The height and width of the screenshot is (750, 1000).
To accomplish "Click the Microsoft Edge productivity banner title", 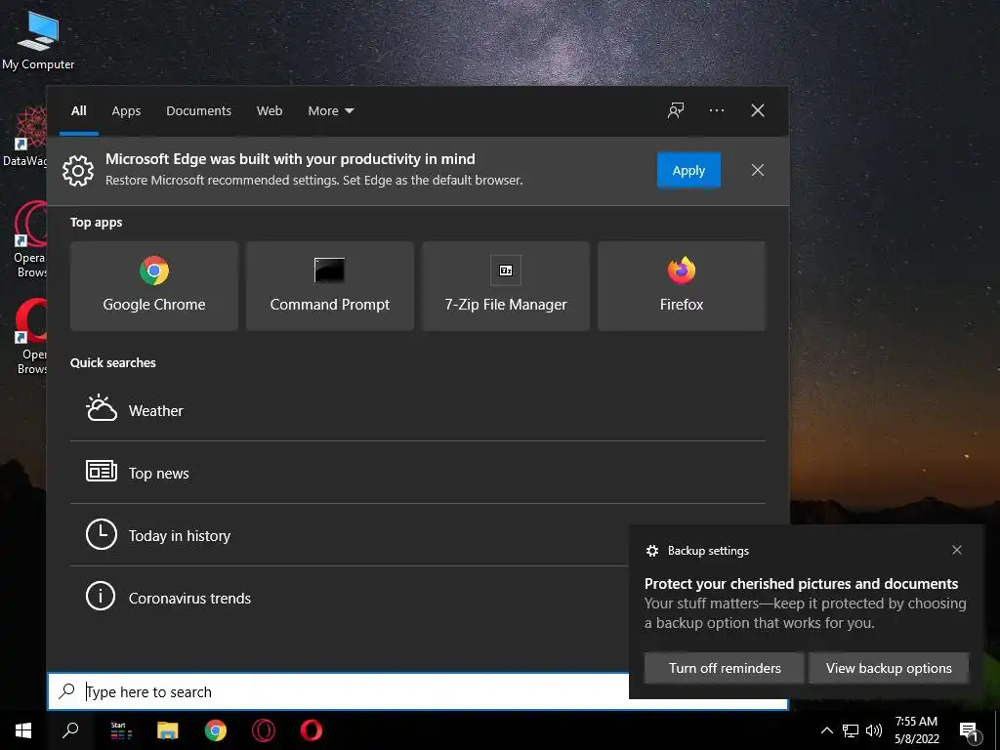I will [290, 159].
